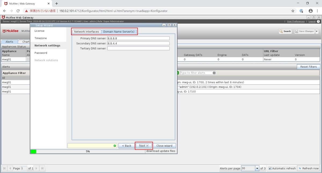Focus the Secondary DNS server field
The width and height of the screenshot is (322, 173).
(x=138, y=43)
